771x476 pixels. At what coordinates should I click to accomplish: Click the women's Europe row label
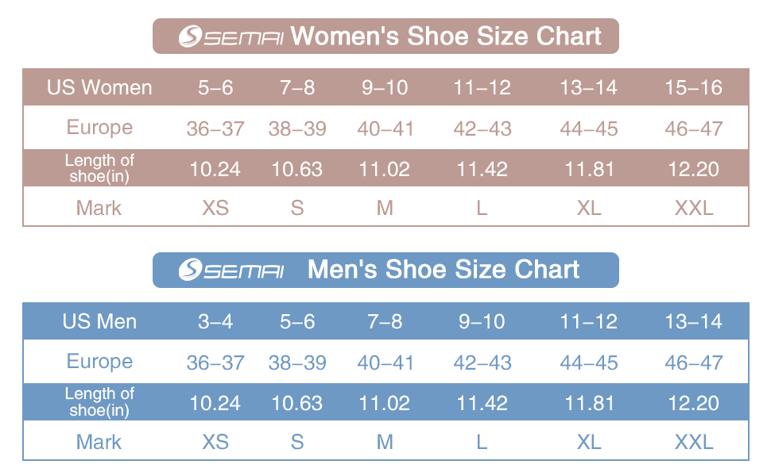pyautogui.click(x=99, y=128)
